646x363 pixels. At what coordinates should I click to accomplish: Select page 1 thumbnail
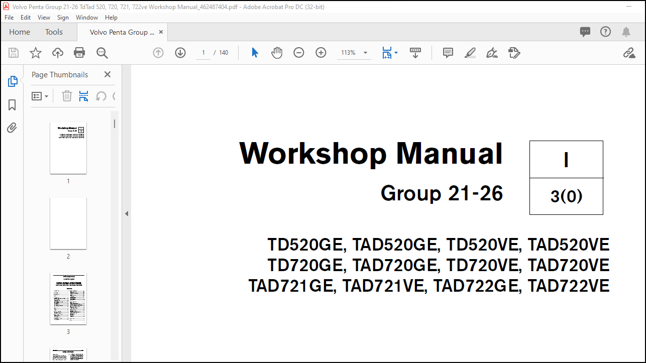click(x=68, y=148)
